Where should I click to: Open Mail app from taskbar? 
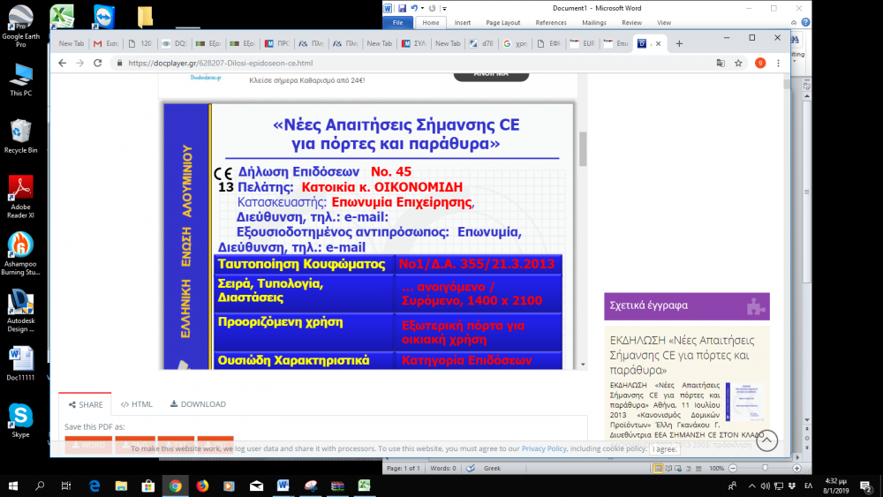pyautogui.click(x=256, y=486)
